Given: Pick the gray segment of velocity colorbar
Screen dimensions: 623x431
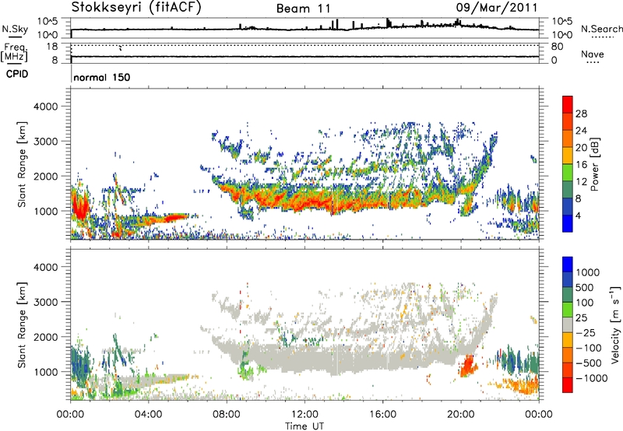Looking at the screenshot, I should pyautogui.click(x=568, y=324).
